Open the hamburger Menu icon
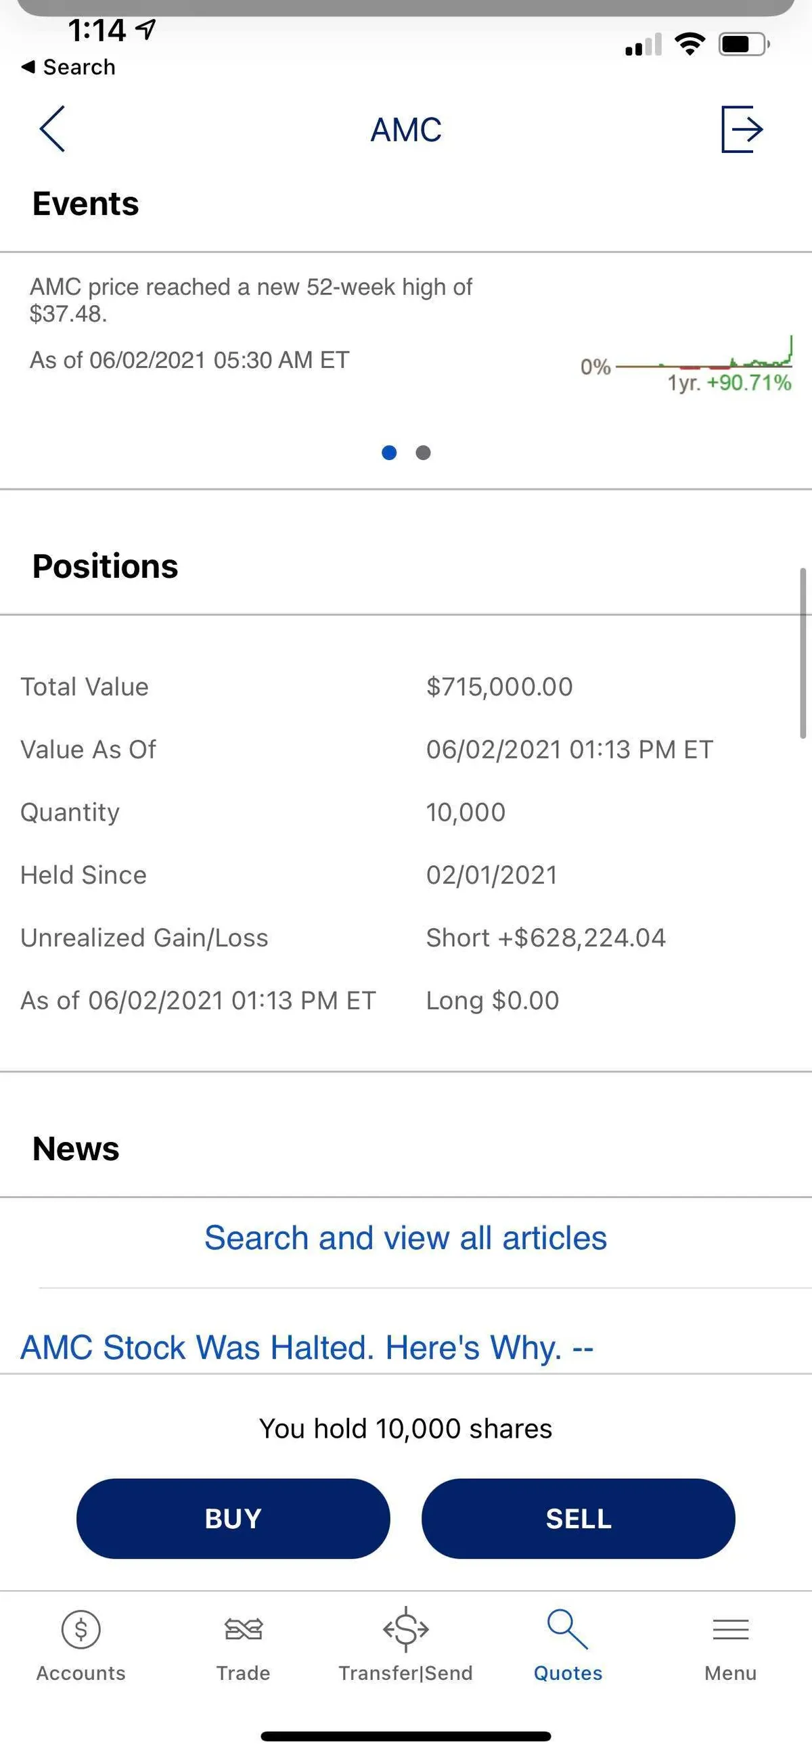 point(730,1628)
